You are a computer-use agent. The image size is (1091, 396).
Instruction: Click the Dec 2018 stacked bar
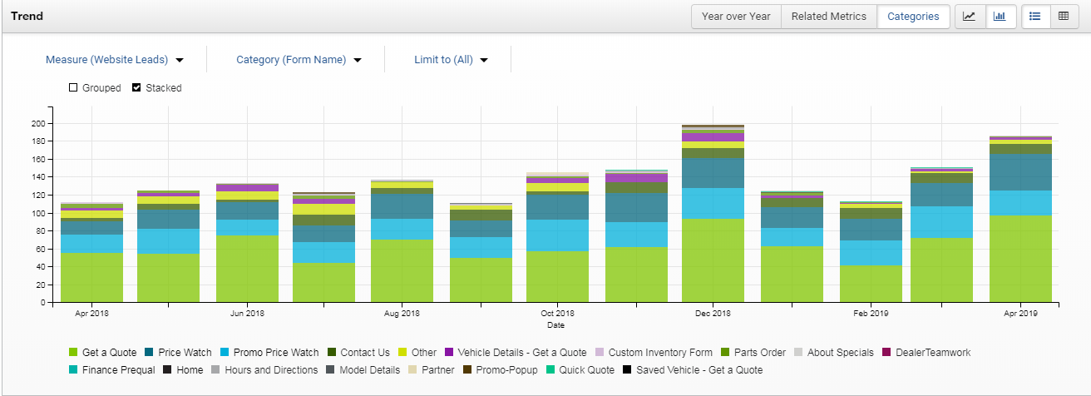713,214
